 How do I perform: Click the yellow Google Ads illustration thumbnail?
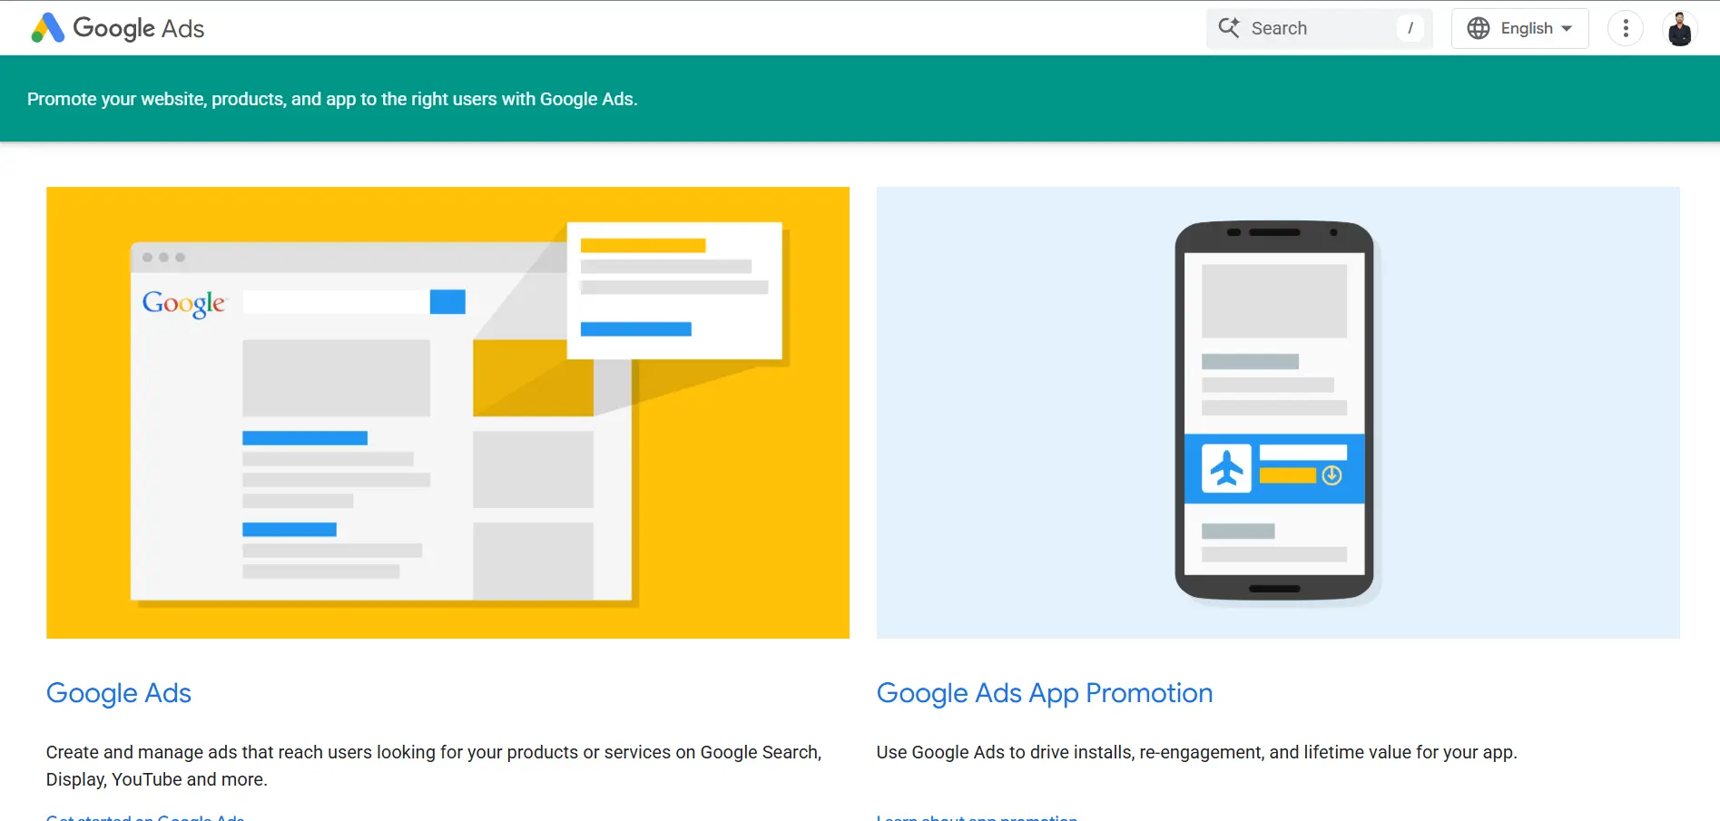coord(447,413)
